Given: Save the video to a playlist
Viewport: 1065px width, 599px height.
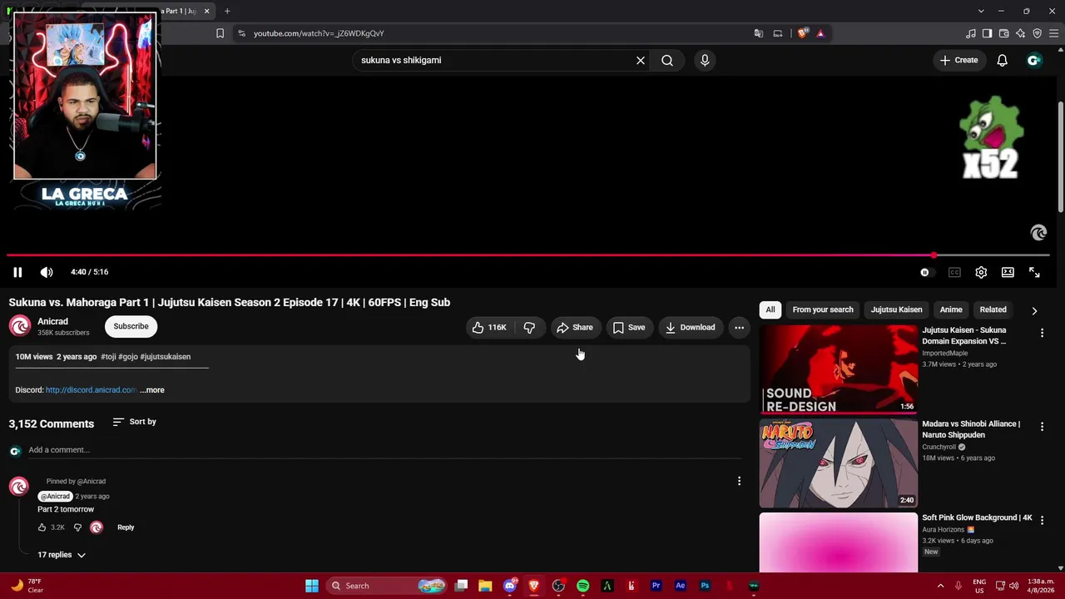Looking at the screenshot, I should click(629, 328).
